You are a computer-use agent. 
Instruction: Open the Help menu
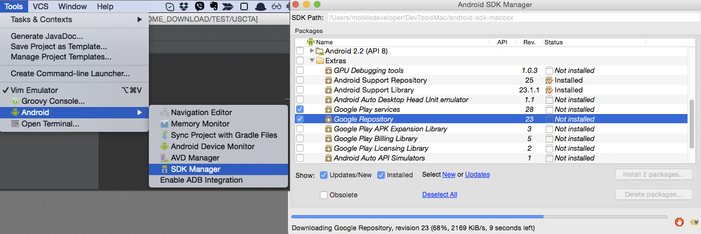(105, 6)
